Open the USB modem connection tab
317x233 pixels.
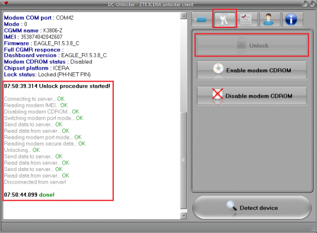click(202, 20)
